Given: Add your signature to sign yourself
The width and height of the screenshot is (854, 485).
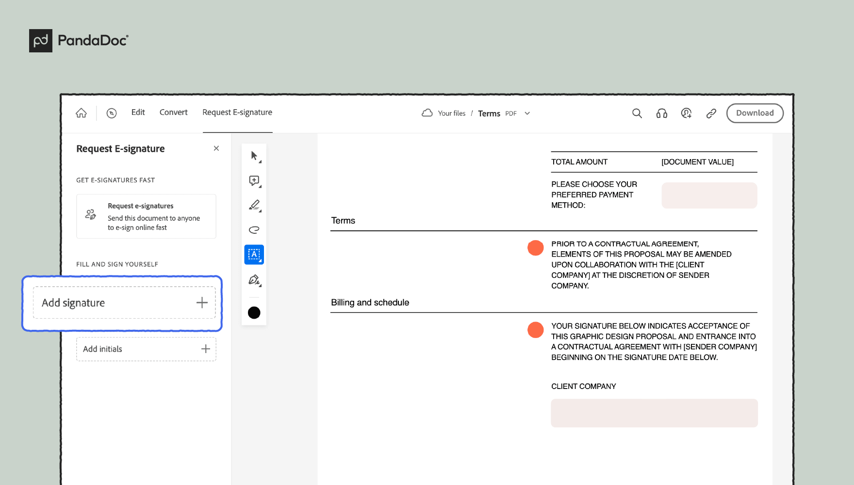Looking at the screenshot, I should 124,303.
